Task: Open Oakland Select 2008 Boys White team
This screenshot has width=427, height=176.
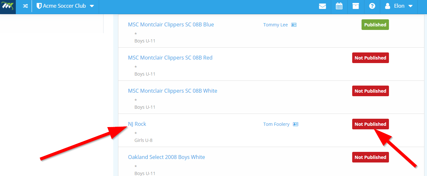Action: coord(166,157)
